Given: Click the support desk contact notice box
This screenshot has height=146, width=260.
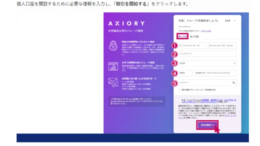Looking at the screenshot, I should pyautogui.click(x=136, y=101).
